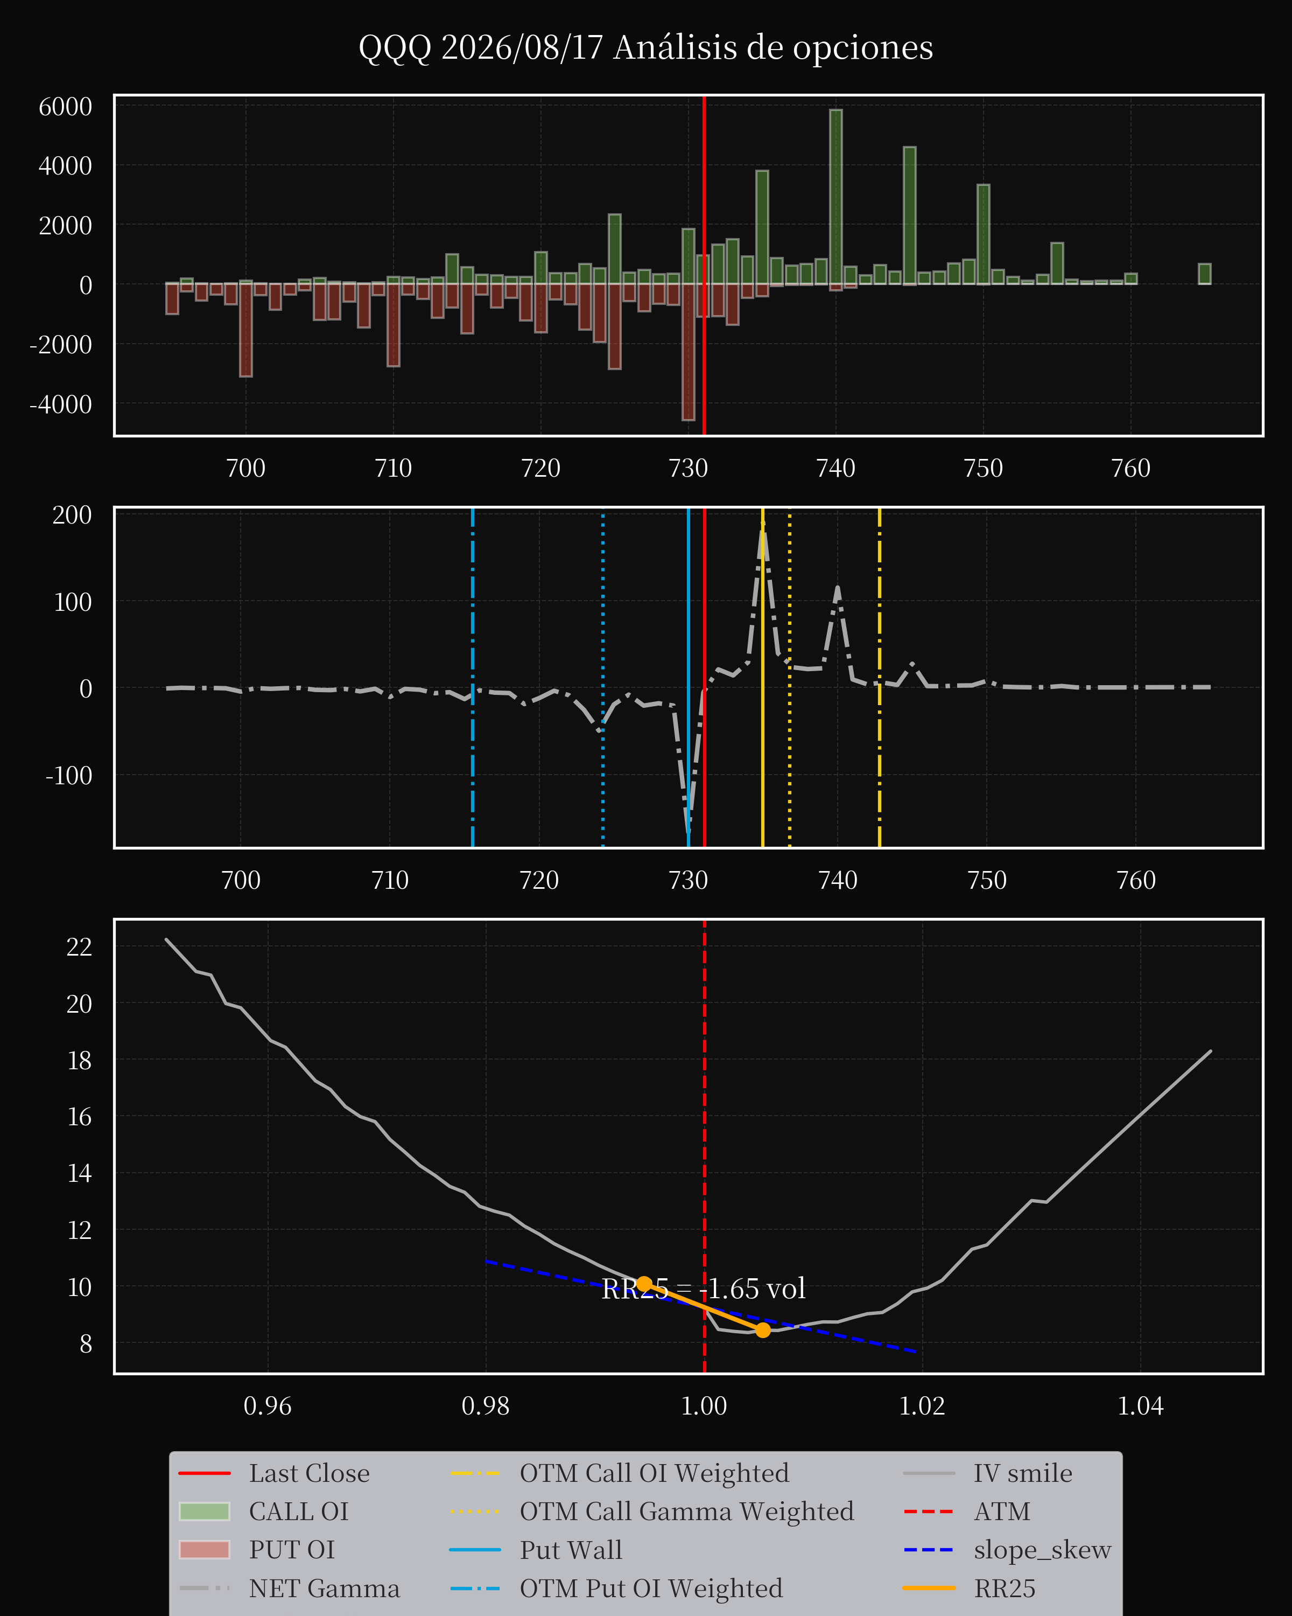Click the 'RR25' legend label

coord(1005,1589)
